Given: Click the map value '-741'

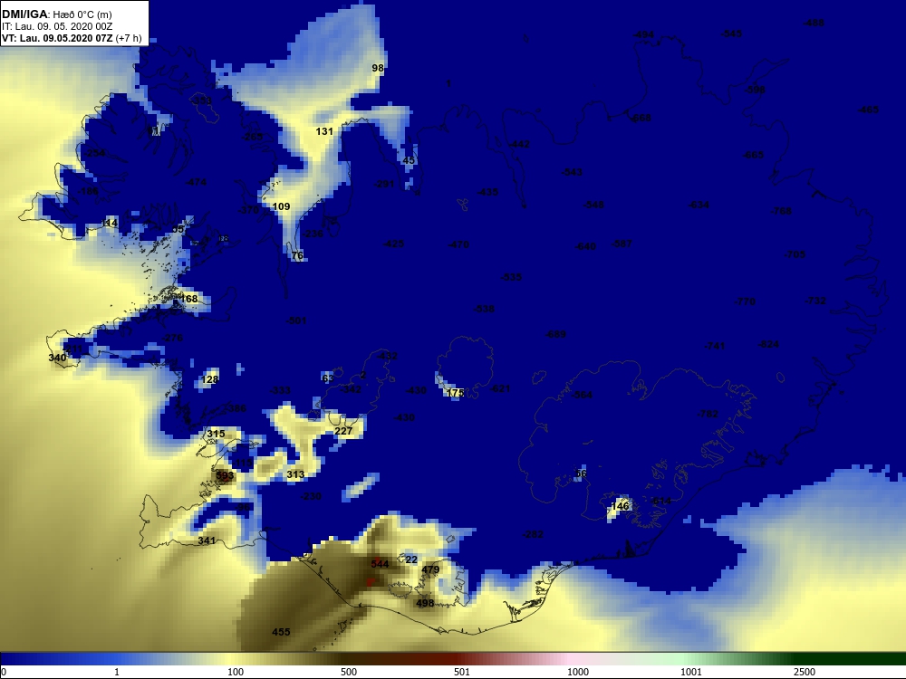Looking at the screenshot, I should tap(714, 346).
